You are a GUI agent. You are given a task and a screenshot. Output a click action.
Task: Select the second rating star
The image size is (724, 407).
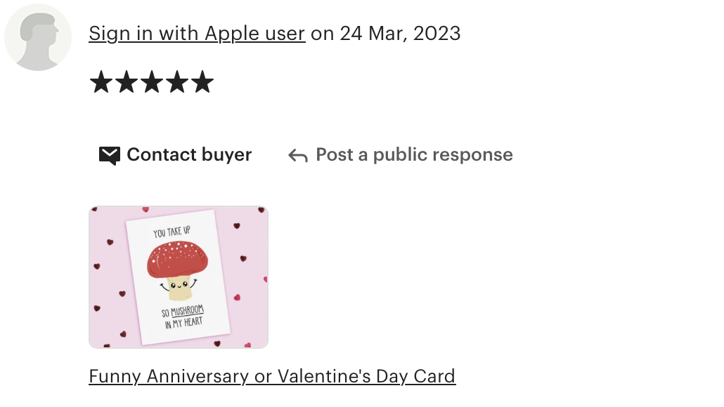[127, 82]
